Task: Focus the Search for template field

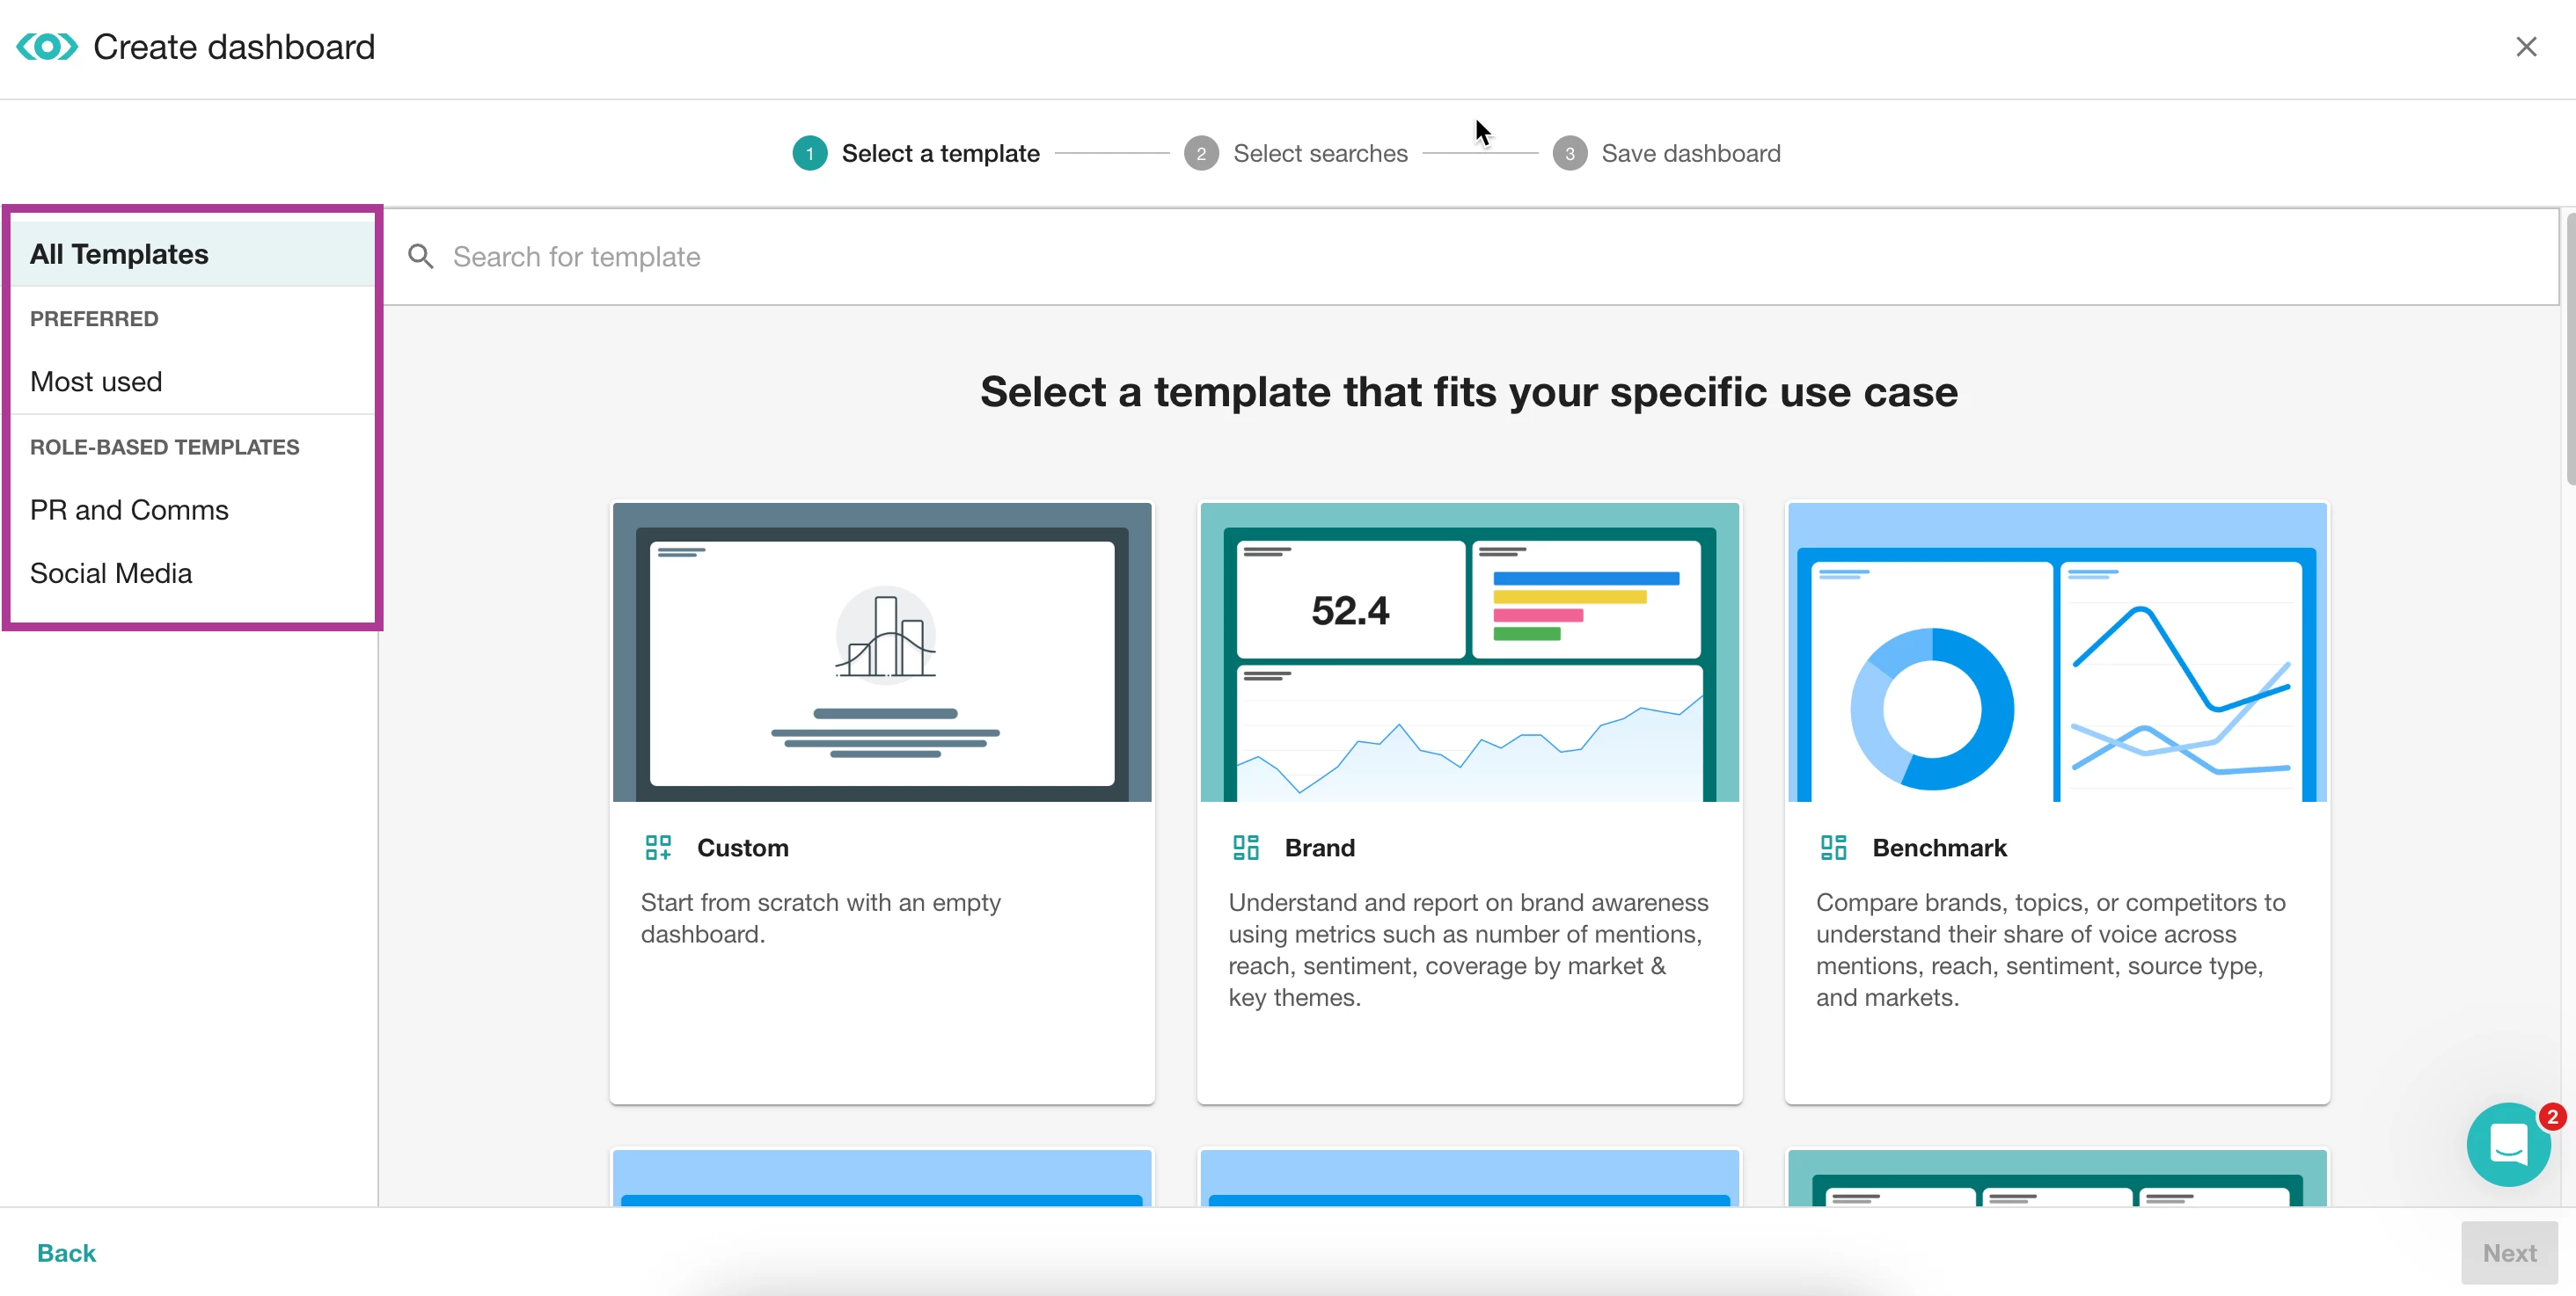Action: (x=1400, y=257)
